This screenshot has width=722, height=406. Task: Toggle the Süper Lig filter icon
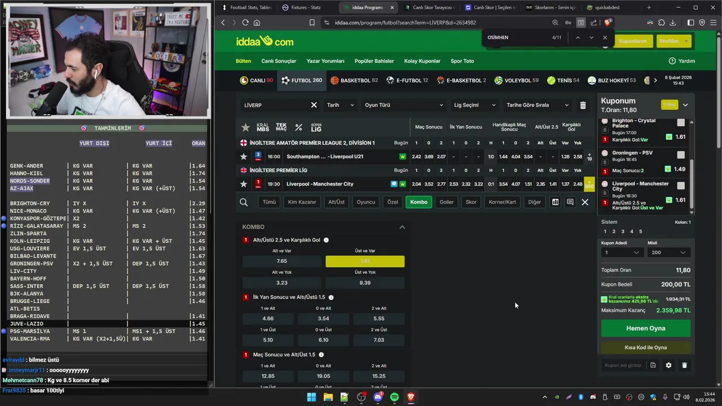tap(316, 127)
